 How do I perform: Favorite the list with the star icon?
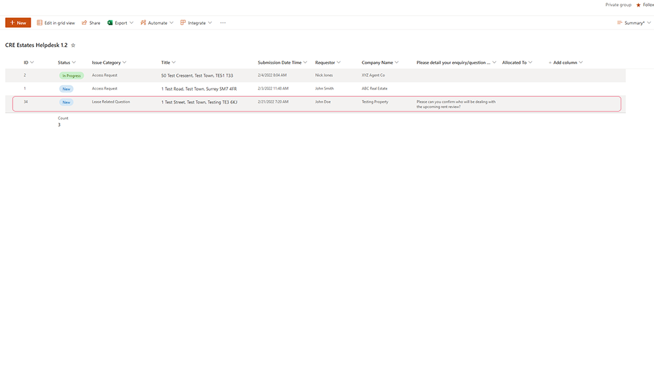73,46
